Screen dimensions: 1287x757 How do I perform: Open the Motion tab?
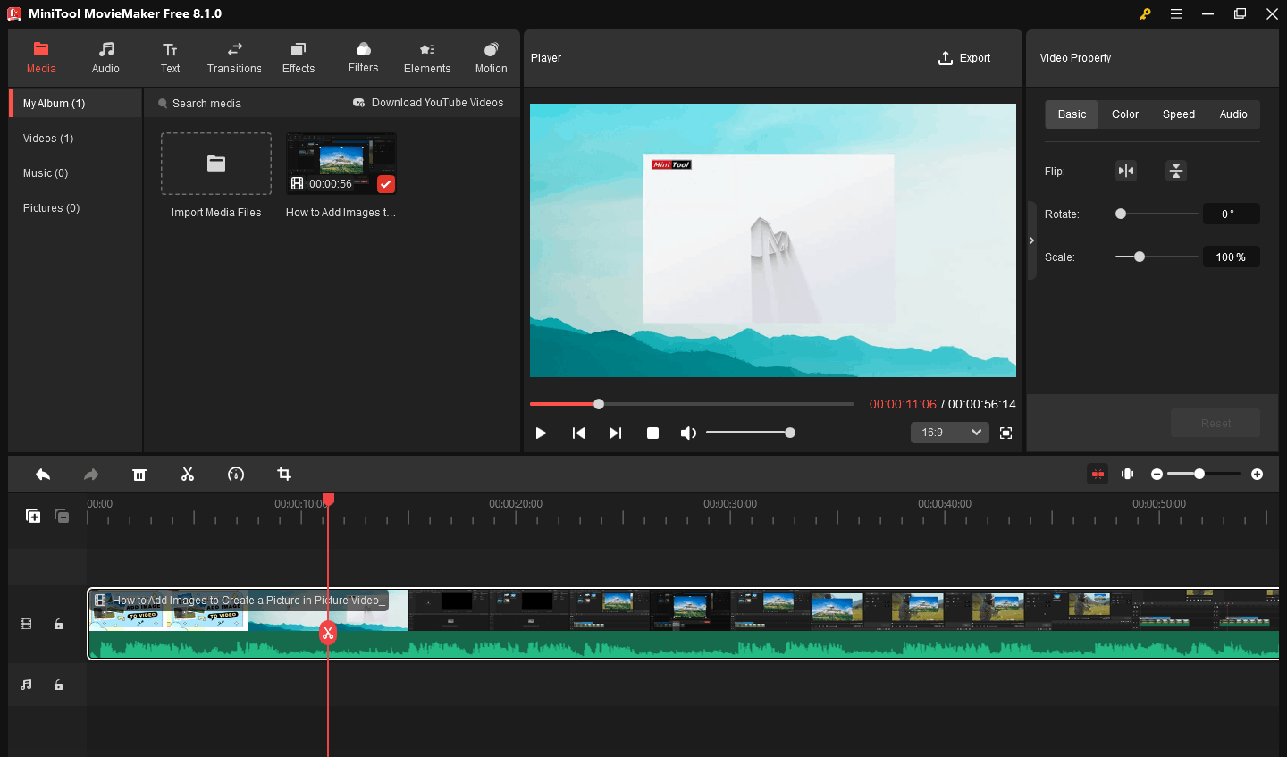[x=491, y=58]
